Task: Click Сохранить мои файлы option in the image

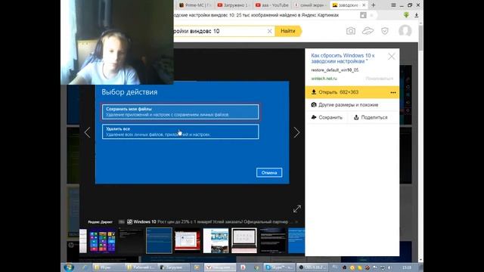Action: click(x=181, y=112)
